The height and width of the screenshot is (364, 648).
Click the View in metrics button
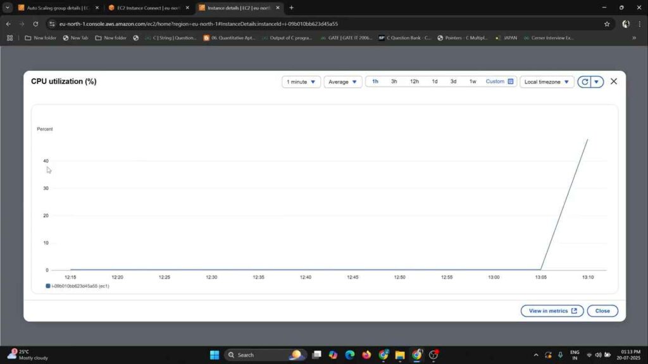[552, 311]
